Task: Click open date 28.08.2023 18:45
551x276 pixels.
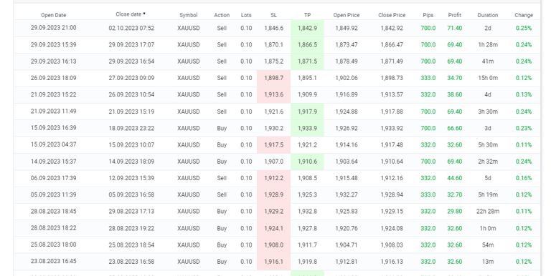Action: [x=53, y=211]
